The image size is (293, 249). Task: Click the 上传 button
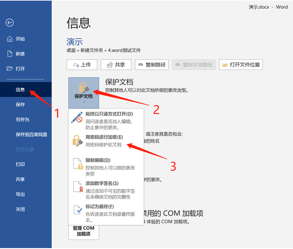(82, 65)
